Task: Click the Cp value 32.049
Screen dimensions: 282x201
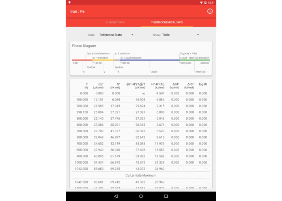Action: coord(99,138)
